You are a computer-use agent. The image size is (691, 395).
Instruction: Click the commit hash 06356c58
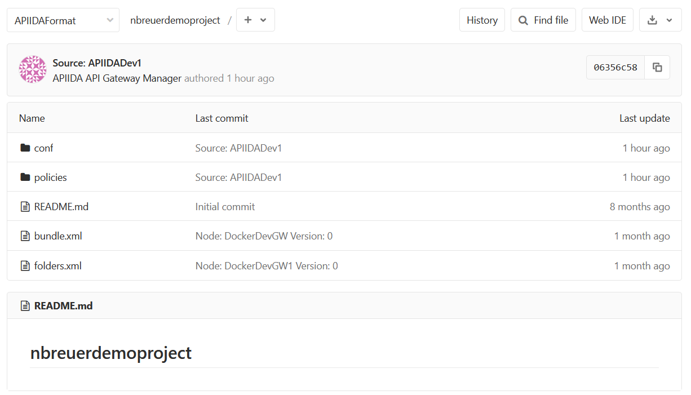tap(615, 66)
